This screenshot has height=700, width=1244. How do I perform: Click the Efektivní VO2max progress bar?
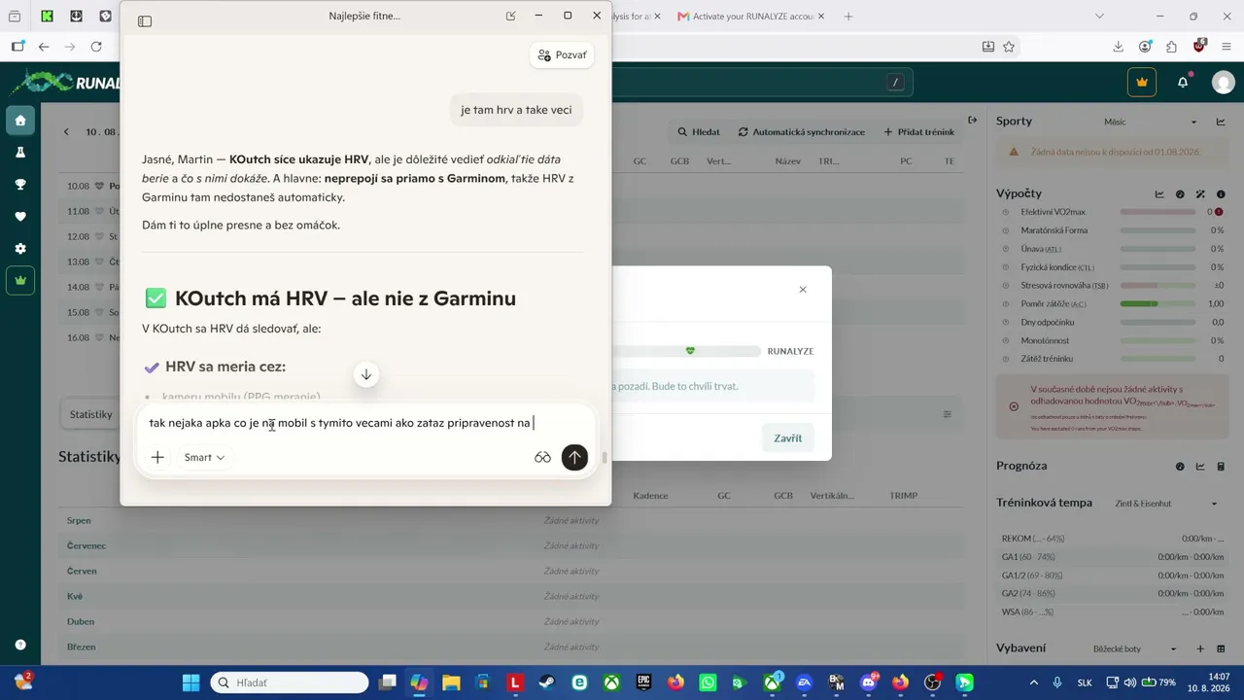tap(1158, 212)
